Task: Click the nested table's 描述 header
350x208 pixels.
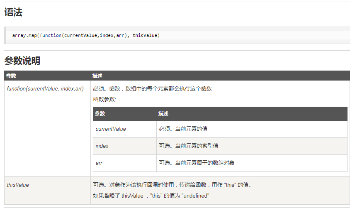Action: pos(163,114)
